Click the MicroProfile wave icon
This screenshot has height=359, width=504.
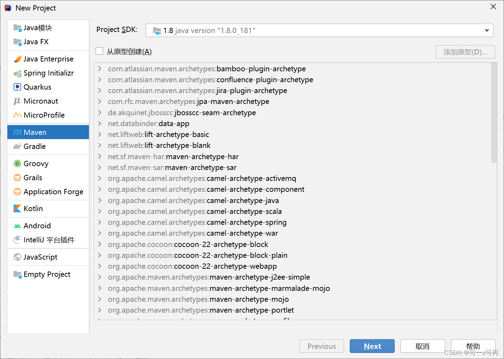coord(17,115)
